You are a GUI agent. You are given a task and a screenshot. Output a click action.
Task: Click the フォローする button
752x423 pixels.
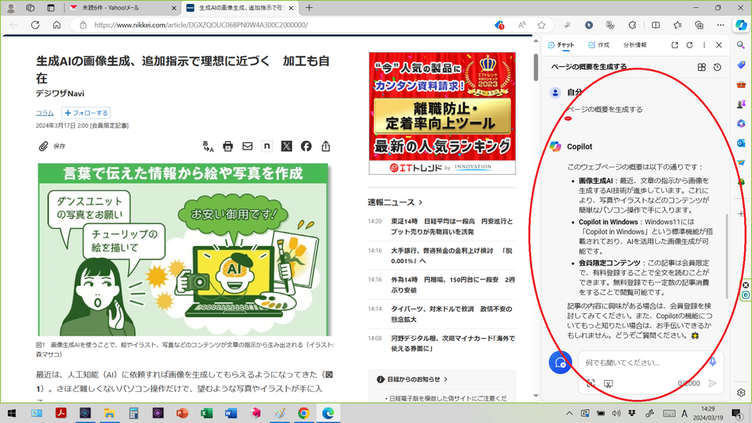[86, 113]
